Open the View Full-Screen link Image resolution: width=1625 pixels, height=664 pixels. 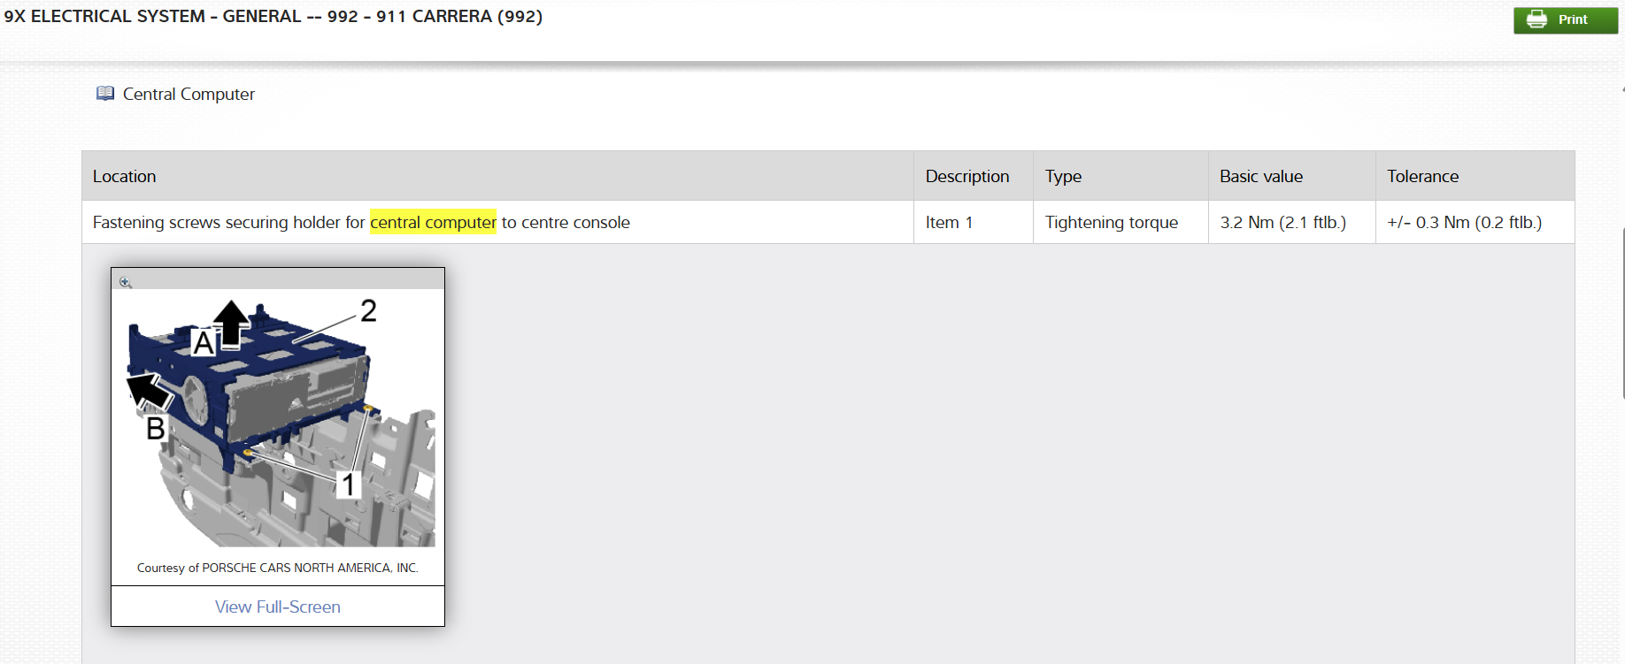(278, 607)
